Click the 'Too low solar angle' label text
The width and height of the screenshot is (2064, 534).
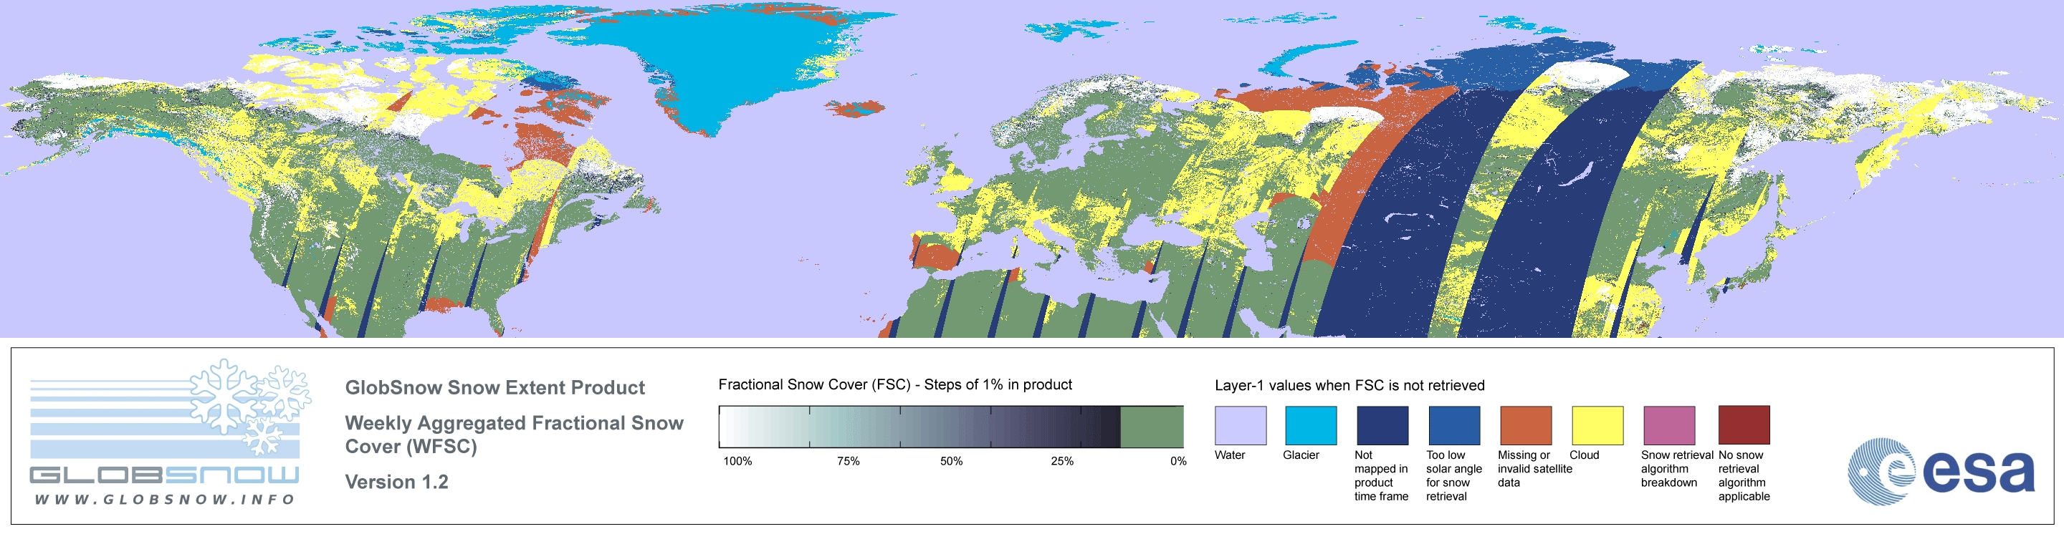pos(1454,475)
